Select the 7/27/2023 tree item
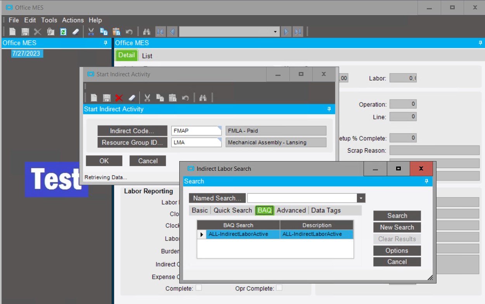The height and width of the screenshot is (304, 485). 26,53
